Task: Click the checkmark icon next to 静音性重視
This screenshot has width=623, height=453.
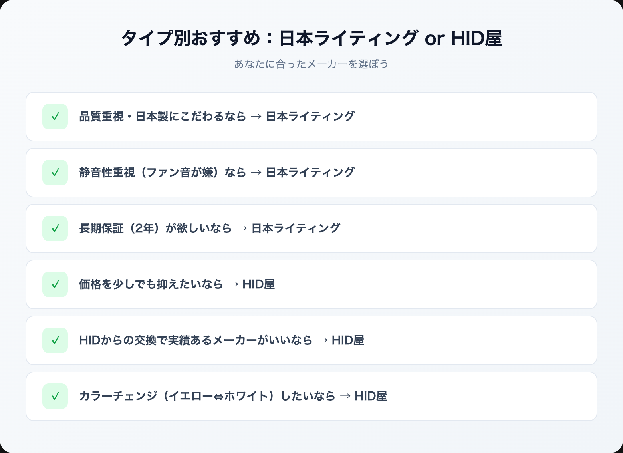Action: click(55, 173)
